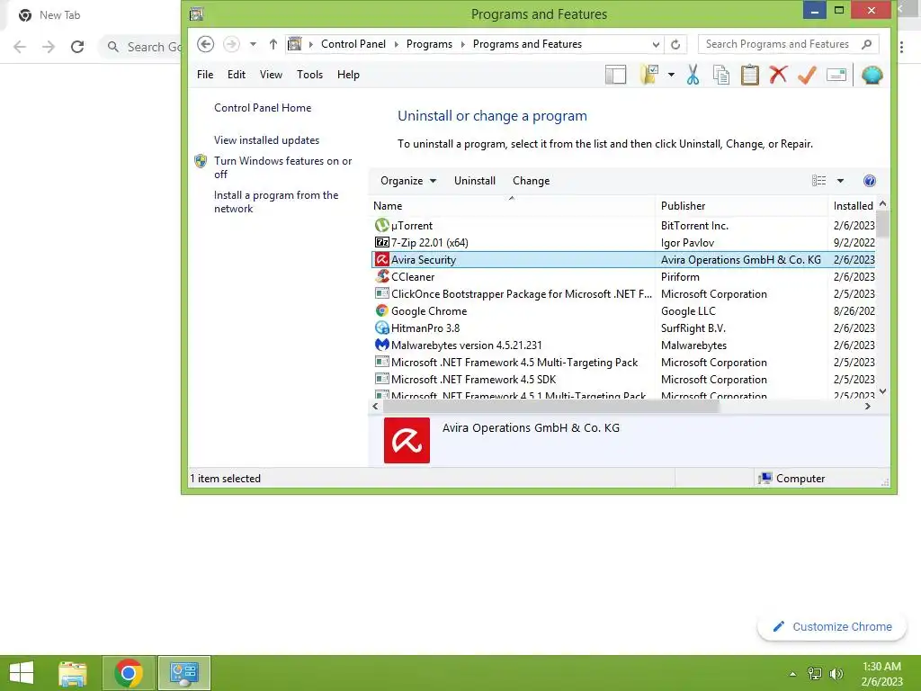This screenshot has width=921, height=691.
Task: Open dropdown arrow beside folder options icon
Action: pyautogui.click(x=671, y=76)
